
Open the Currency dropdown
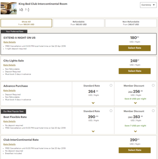point(148,5)
